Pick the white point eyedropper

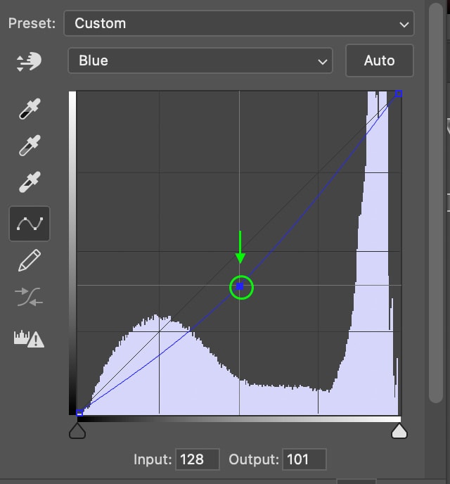click(30, 181)
